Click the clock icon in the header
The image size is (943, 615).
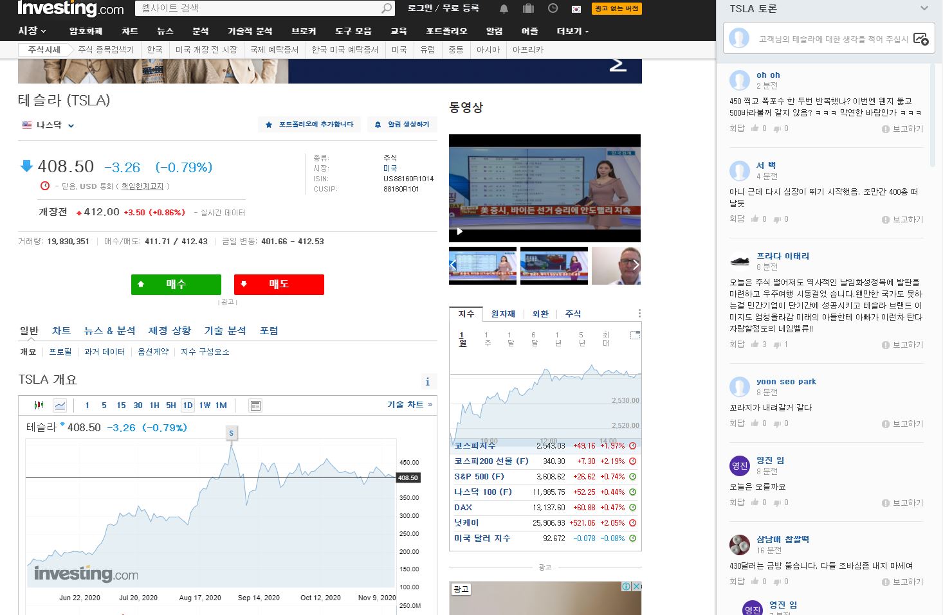coord(553,8)
